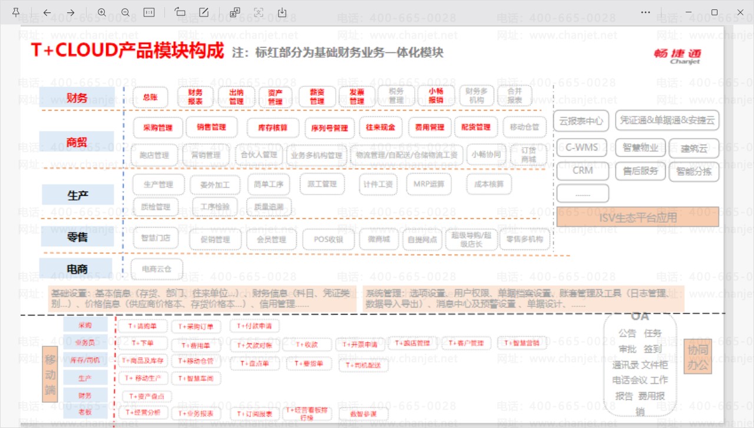
Task: Click the 售后服务 box
Action: [640, 172]
